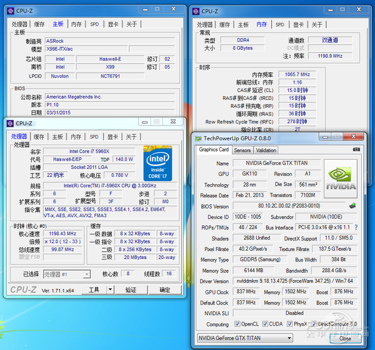Expand the 工具 button dropdown arrow
This screenshot has width=375, height=350.
click(x=111, y=290)
